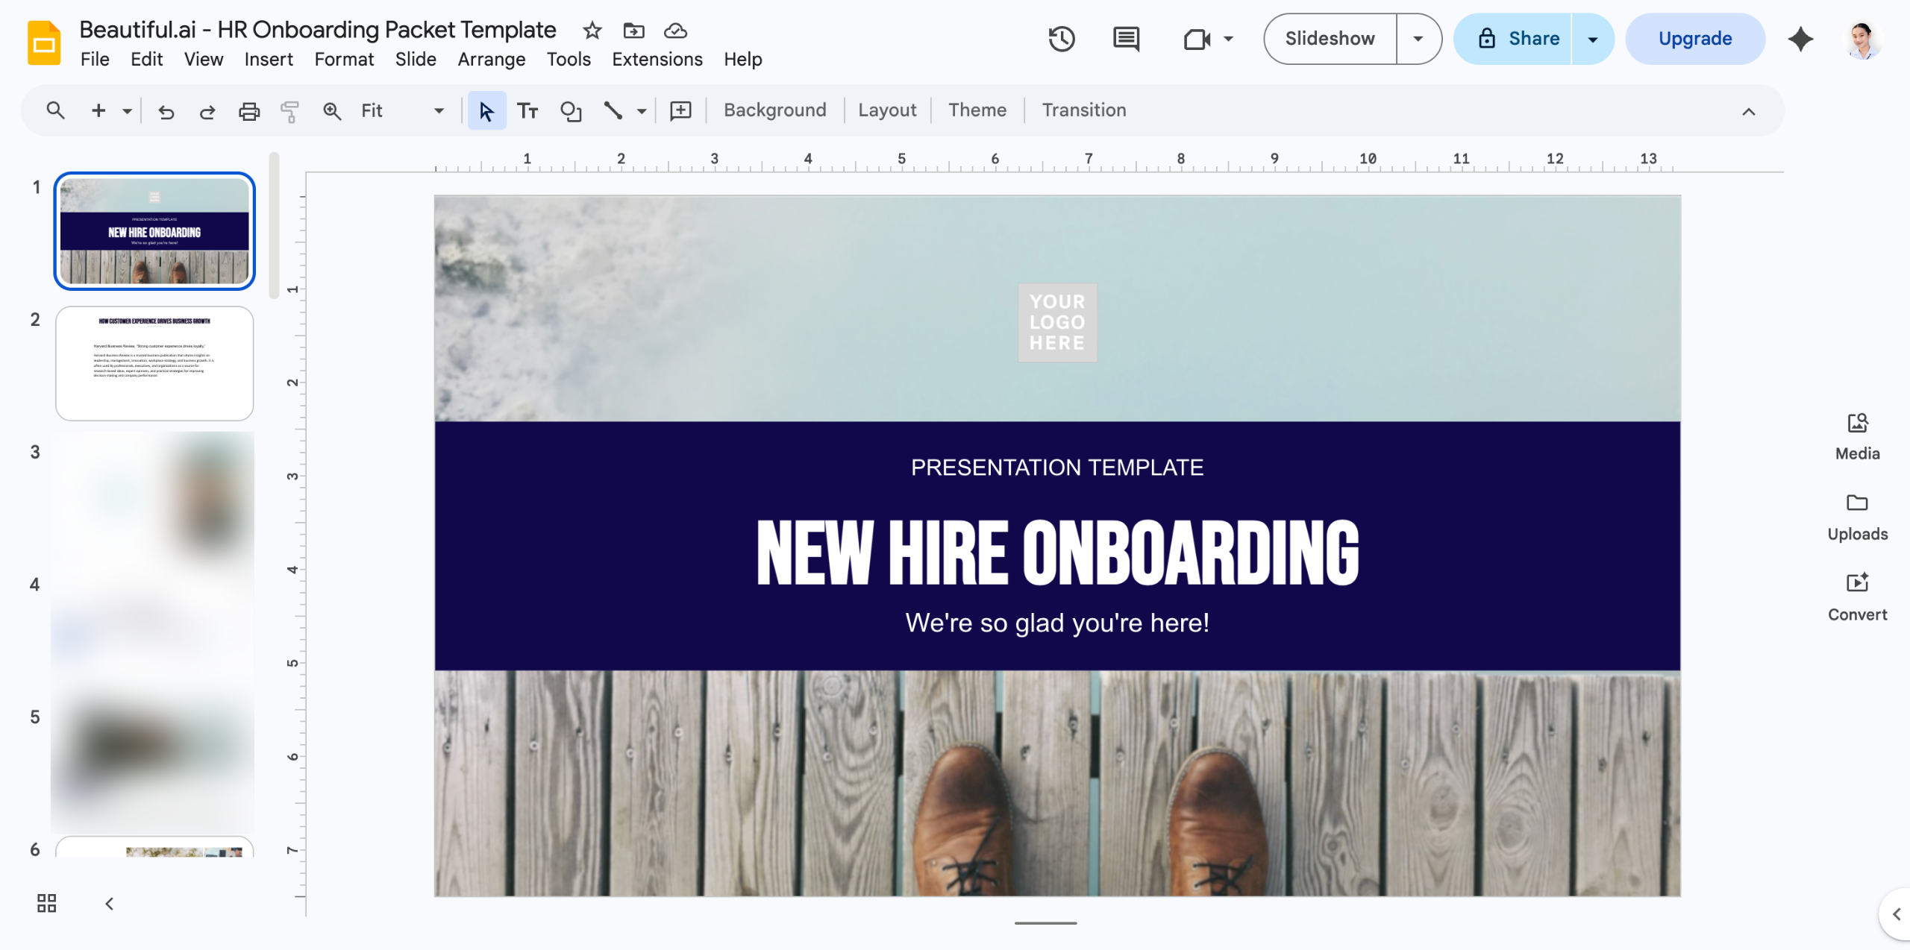Select slide 2 thumbnail
Viewport: 1910px width, 950px height.
pyautogui.click(x=154, y=363)
